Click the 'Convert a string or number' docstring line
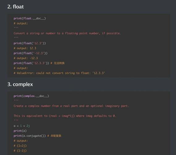Viewport: 176px width, 155px height. click(67, 33)
